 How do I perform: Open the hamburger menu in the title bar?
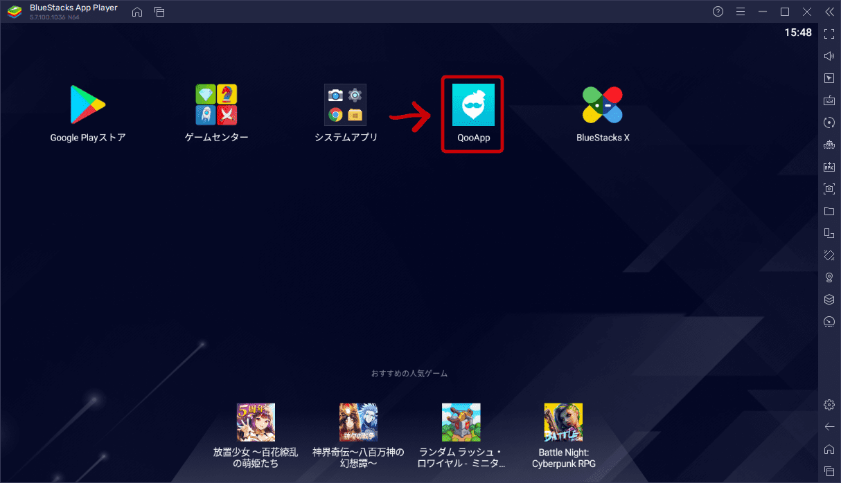coord(740,11)
